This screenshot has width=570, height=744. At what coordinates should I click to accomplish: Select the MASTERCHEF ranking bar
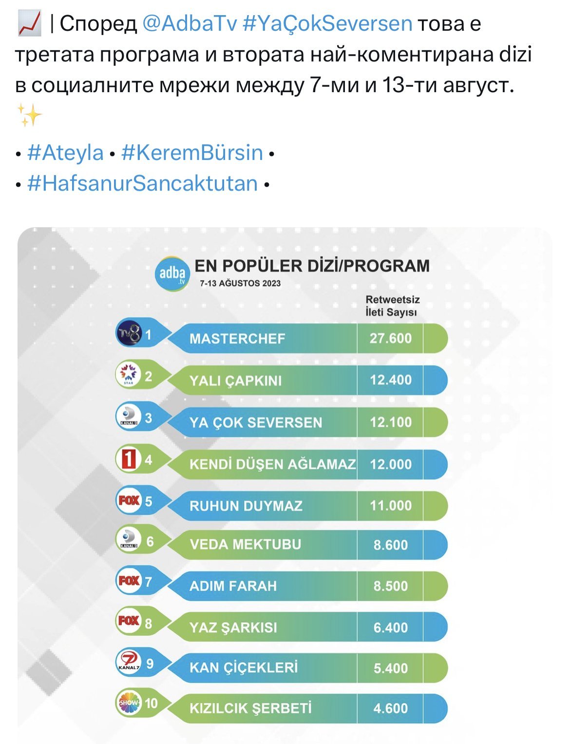[307, 338]
